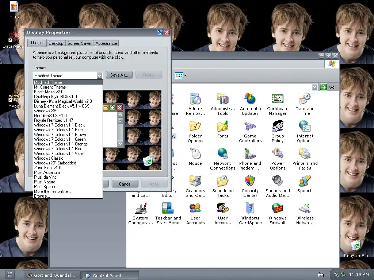
Task: Open Administrative Tools icon
Action: point(222,99)
